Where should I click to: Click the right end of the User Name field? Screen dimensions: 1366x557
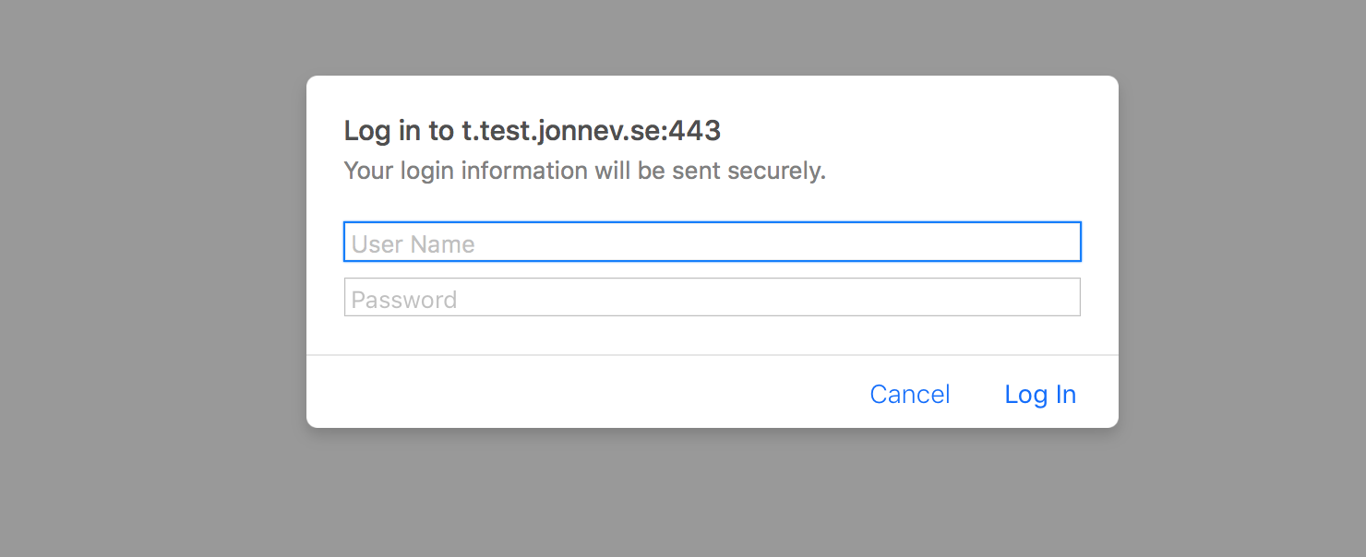point(1061,243)
